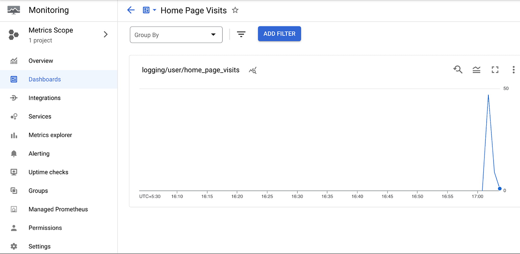This screenshot has width=520, height=254.
Task: Click the dashboard grid icon beside the title
Action: coord(145,10)
